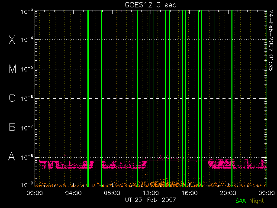The height and width of the screenshot is (208, 277).
Task: Click the 04:00 time axis label
Action: (73, 193)
